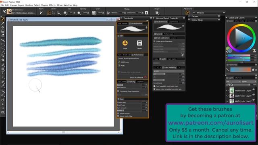Click the brush calibration settings icon
This screenshot has width=258, height=145.
(x=182, y=55)
